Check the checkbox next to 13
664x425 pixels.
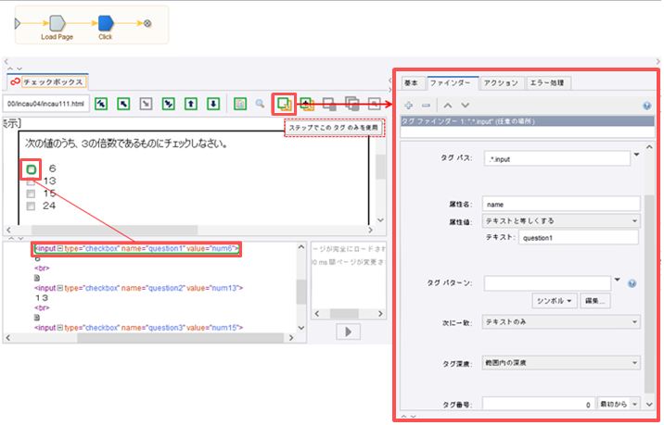coord(31,181)
